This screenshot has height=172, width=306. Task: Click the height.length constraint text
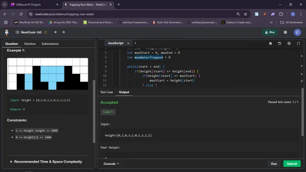[x=37, y=131]
